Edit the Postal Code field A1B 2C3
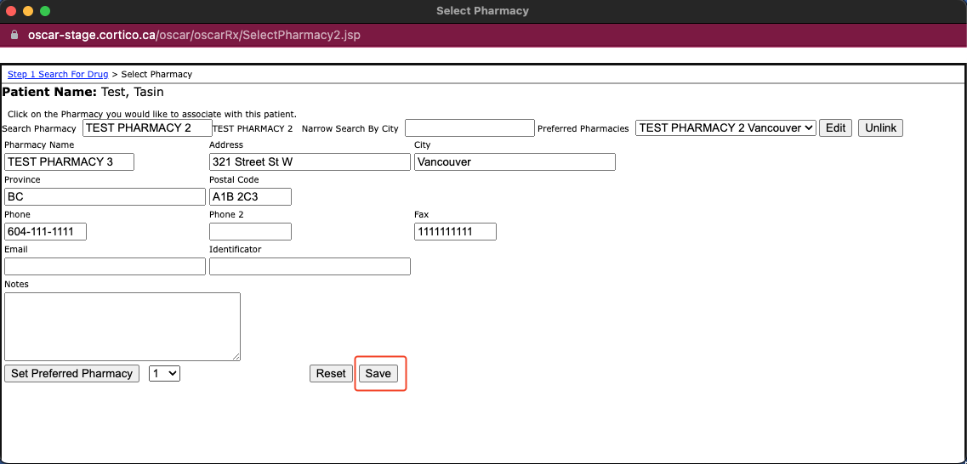The width and height of the screenshot is (967, 464). 250,196
